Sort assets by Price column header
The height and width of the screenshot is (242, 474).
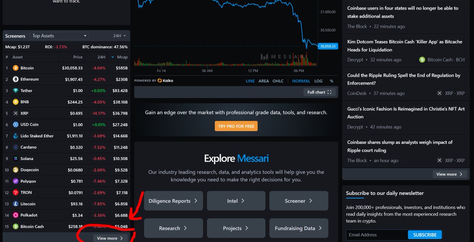[x=78, y=57]
